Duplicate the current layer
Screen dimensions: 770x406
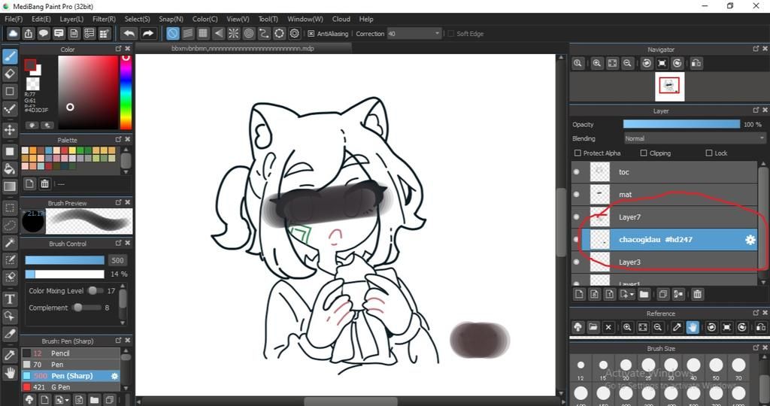[x=662, y=294]
